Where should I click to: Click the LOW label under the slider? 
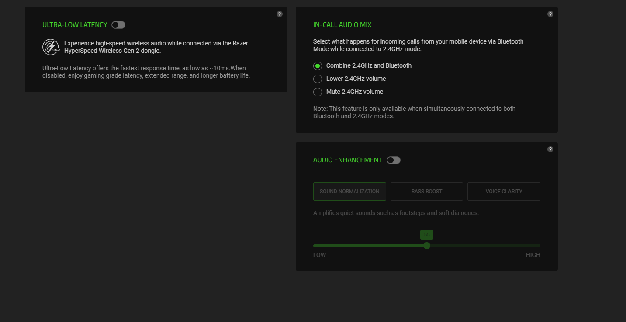[x=319, y=255]
